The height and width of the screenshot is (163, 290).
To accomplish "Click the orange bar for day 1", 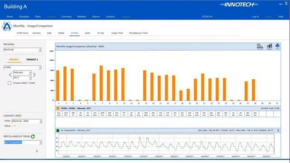I will coord(58,86).
